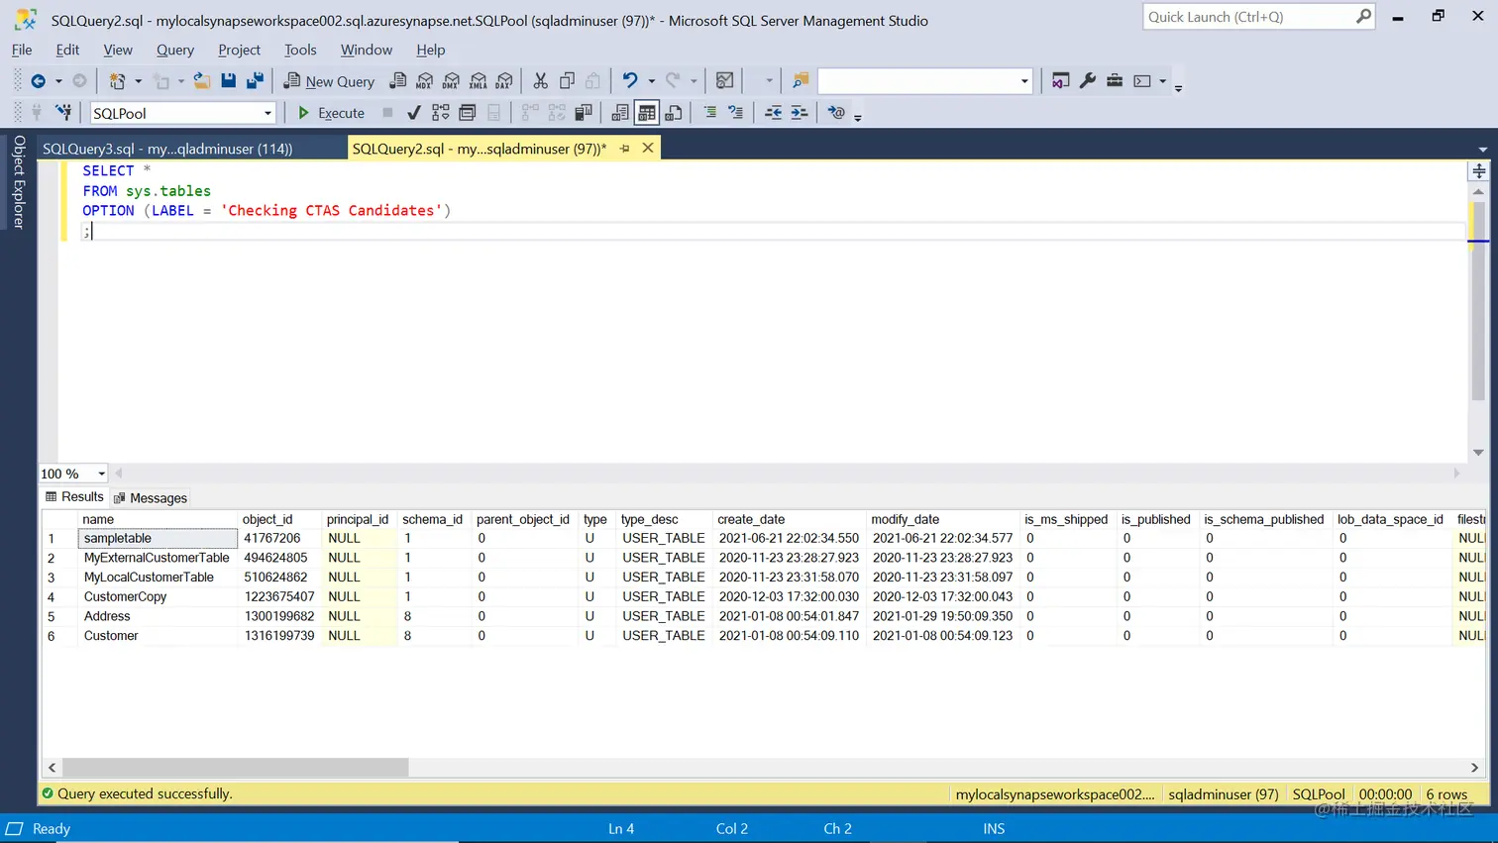
Task: Open the active documents list arrow
Action: pyautogui.click(x=1482, y=149)
